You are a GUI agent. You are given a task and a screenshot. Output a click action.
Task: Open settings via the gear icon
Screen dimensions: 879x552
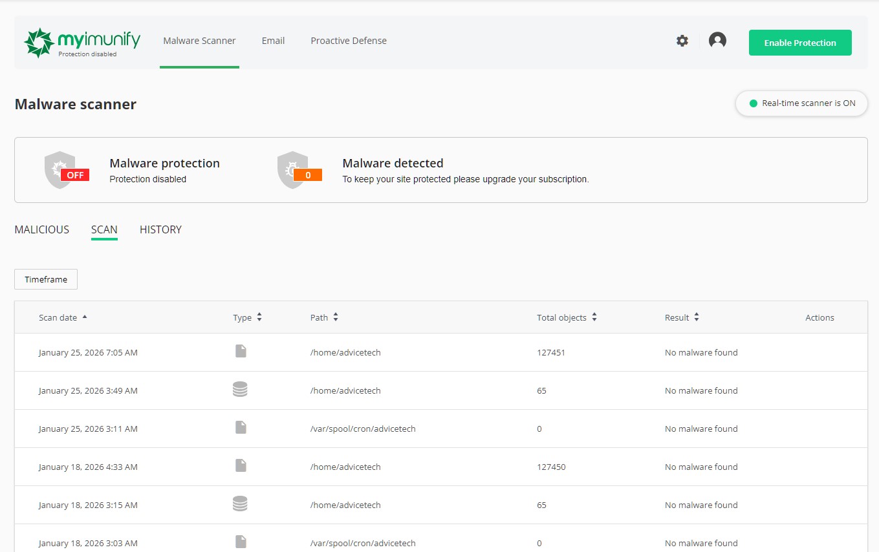coord(682,41)
